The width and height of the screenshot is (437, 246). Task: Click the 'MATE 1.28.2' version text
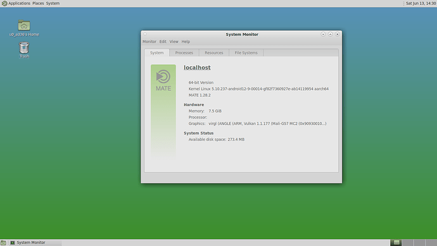tap(199, 95)
